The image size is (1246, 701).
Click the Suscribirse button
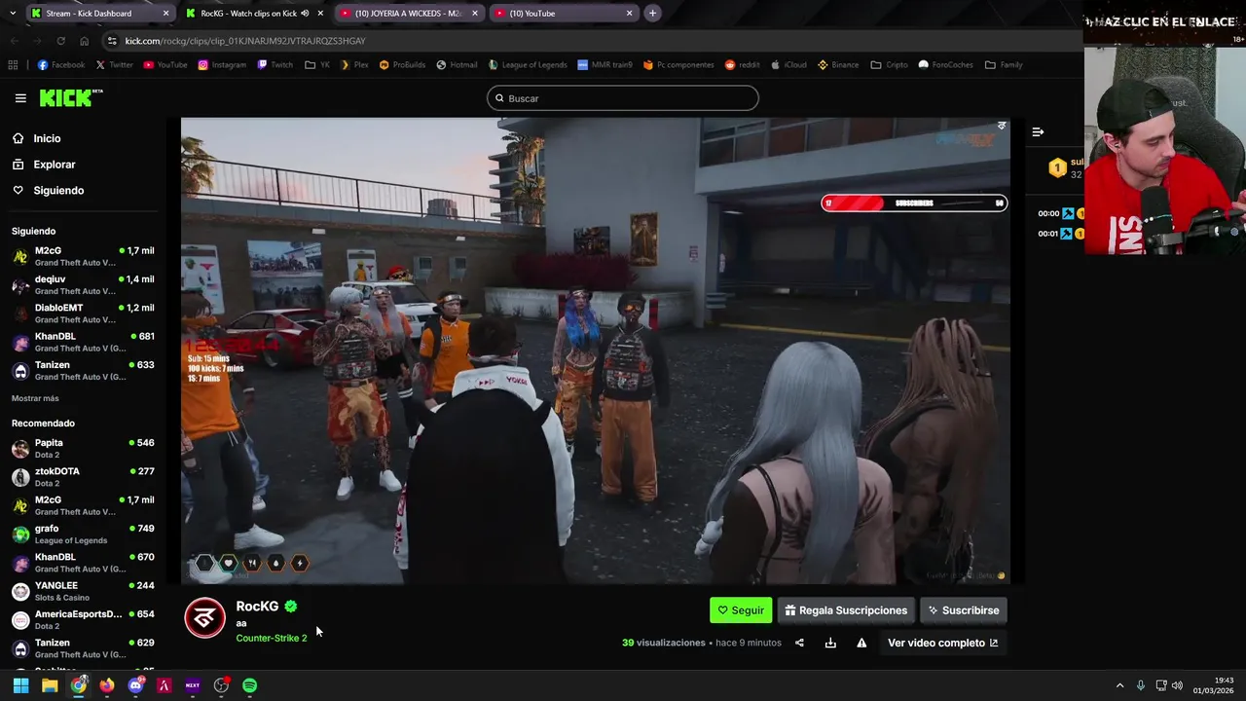(x=964, y=610)
